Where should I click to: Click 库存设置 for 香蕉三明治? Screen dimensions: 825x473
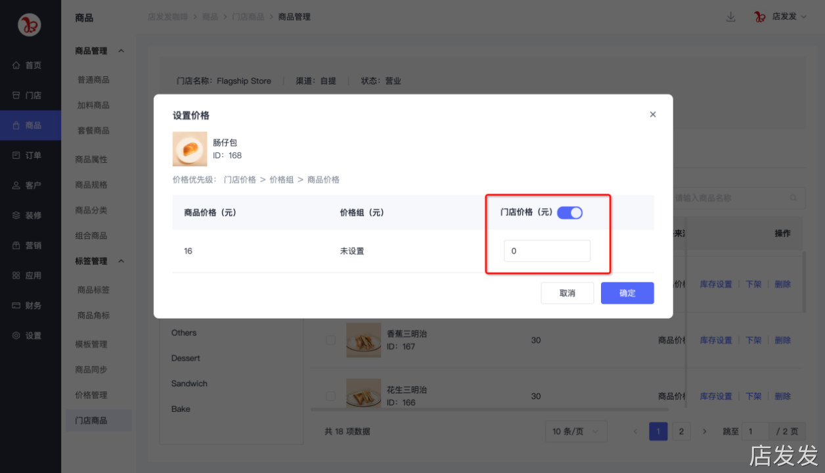click(716, 340)
